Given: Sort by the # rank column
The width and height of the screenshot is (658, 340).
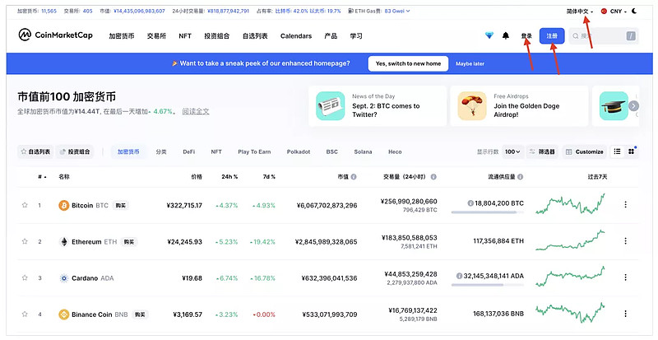Looking at the screenshot, I should pyautogui.click(x=42, y=177).
